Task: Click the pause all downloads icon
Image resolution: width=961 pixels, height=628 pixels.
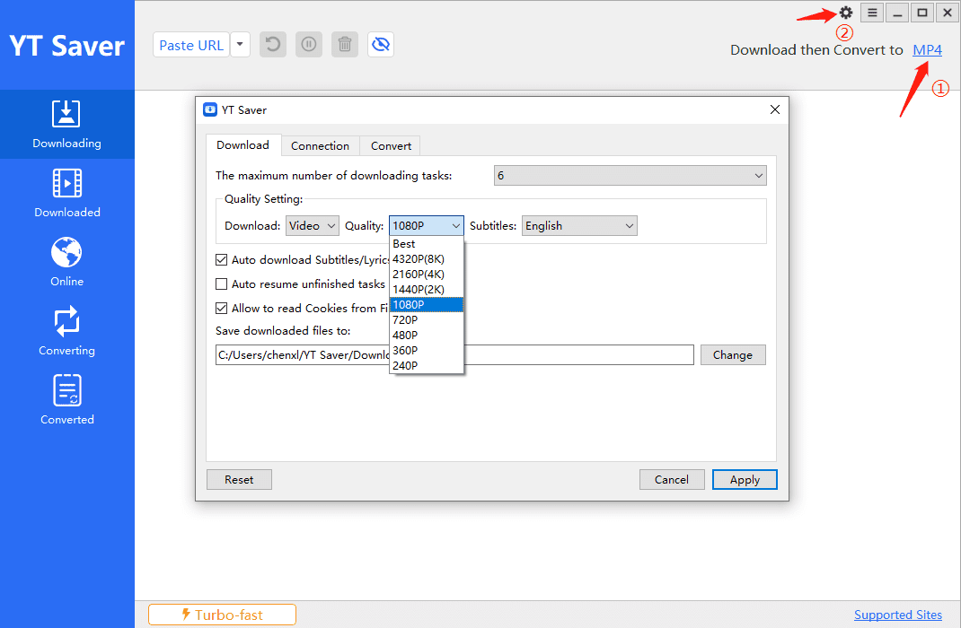Action: click(x=309, y=45)
